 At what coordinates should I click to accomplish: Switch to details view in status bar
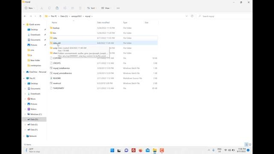pos(247,145)
